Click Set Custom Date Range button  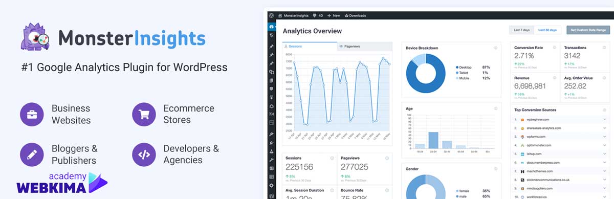click(588, 30)
